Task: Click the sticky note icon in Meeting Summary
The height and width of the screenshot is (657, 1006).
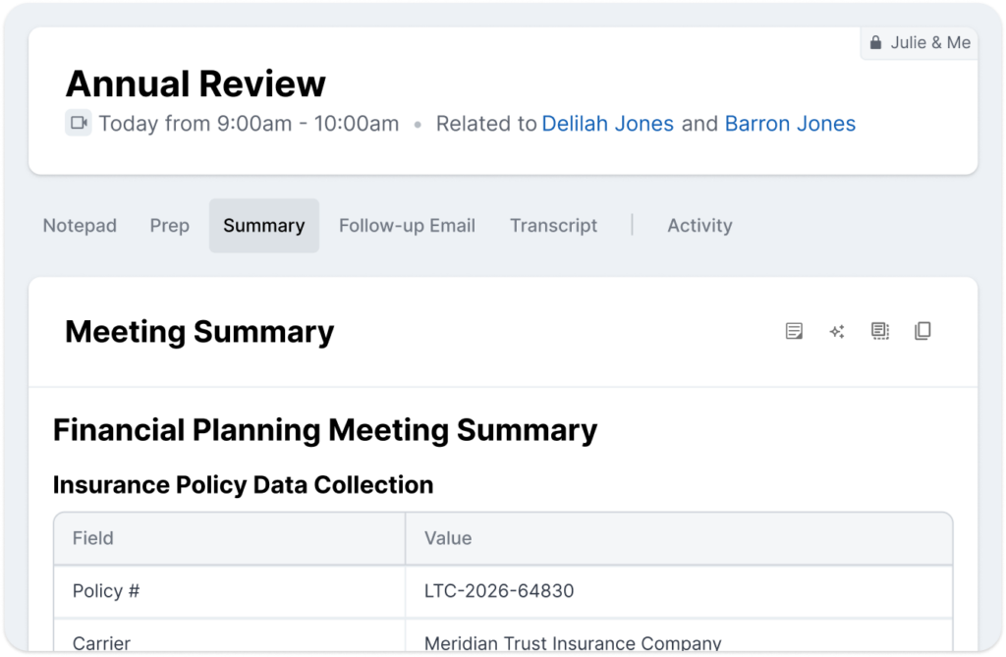Action: point(794,331)
